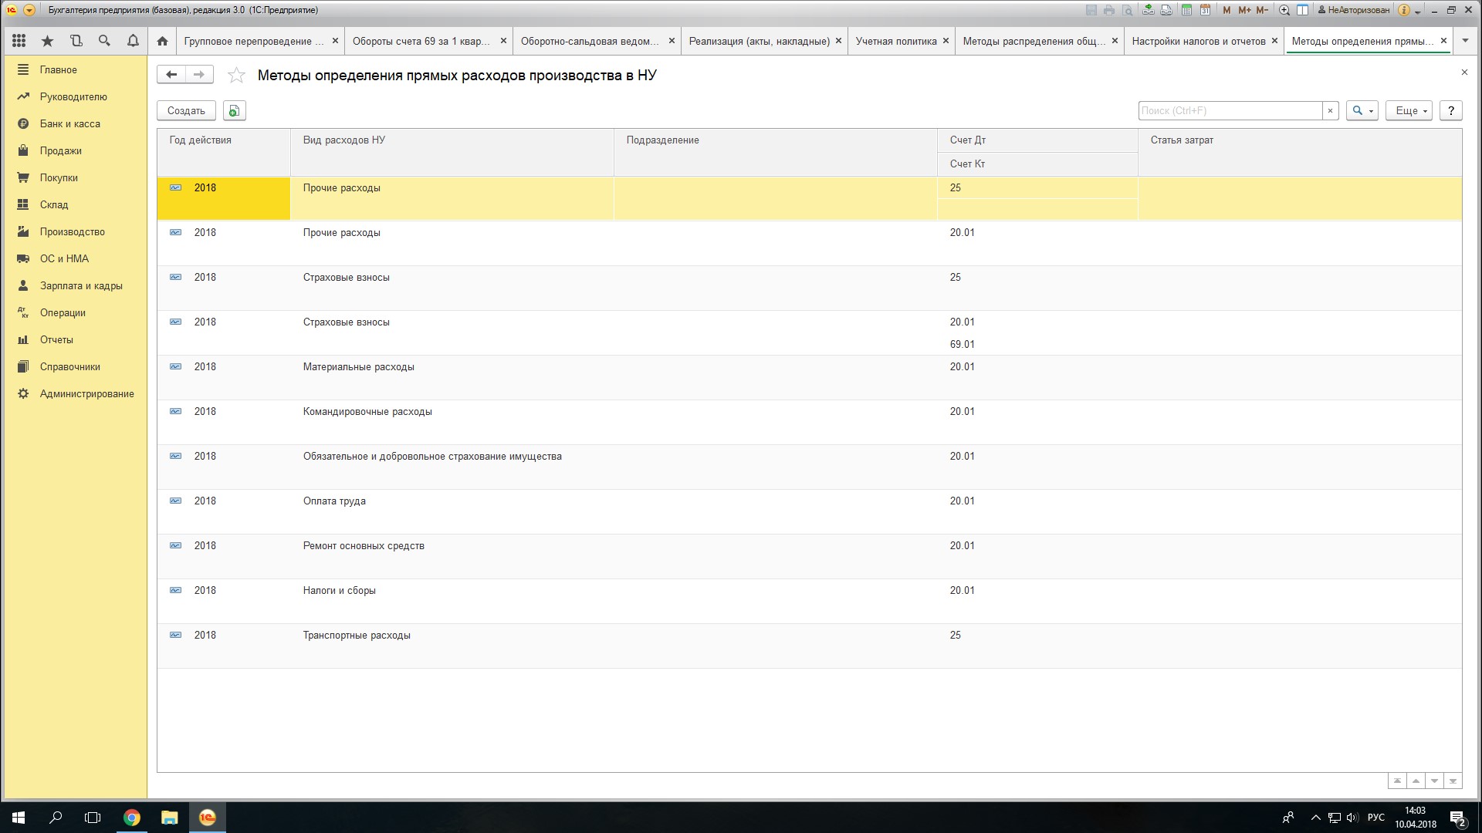Add this form to favorites star
The image size is (1482, 833).
click(x=237, y=75)
